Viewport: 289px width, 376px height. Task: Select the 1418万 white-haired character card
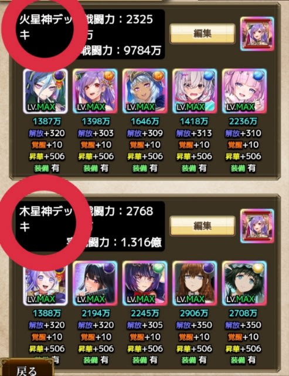point(195,91)
